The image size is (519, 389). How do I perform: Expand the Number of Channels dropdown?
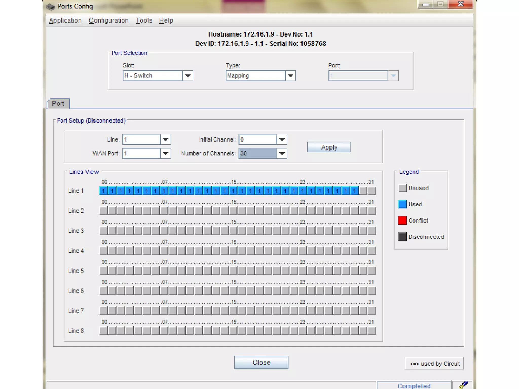click(282, 153)
